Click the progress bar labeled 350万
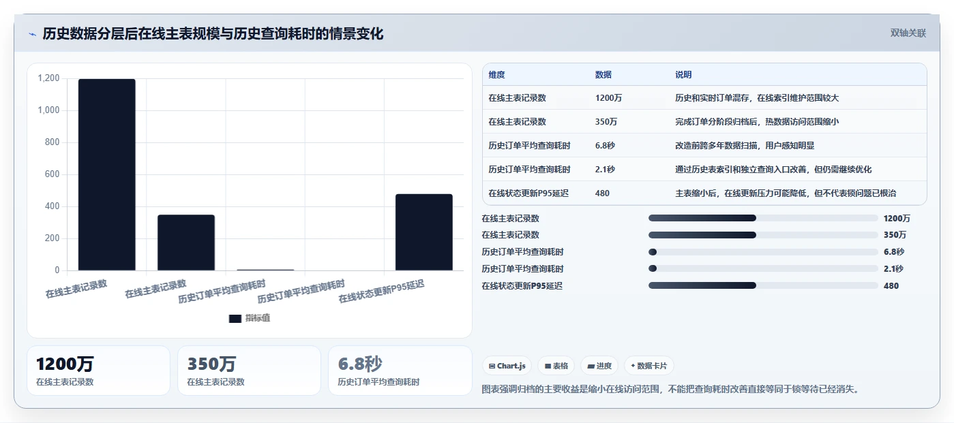The height and width of the screenshot is (423, 954). click(x=763, y=235)
